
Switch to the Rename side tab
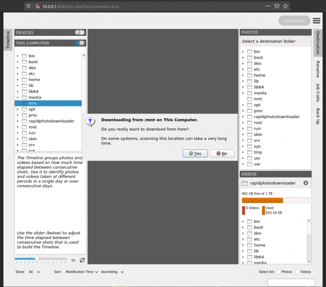click(x=318, y=69)
